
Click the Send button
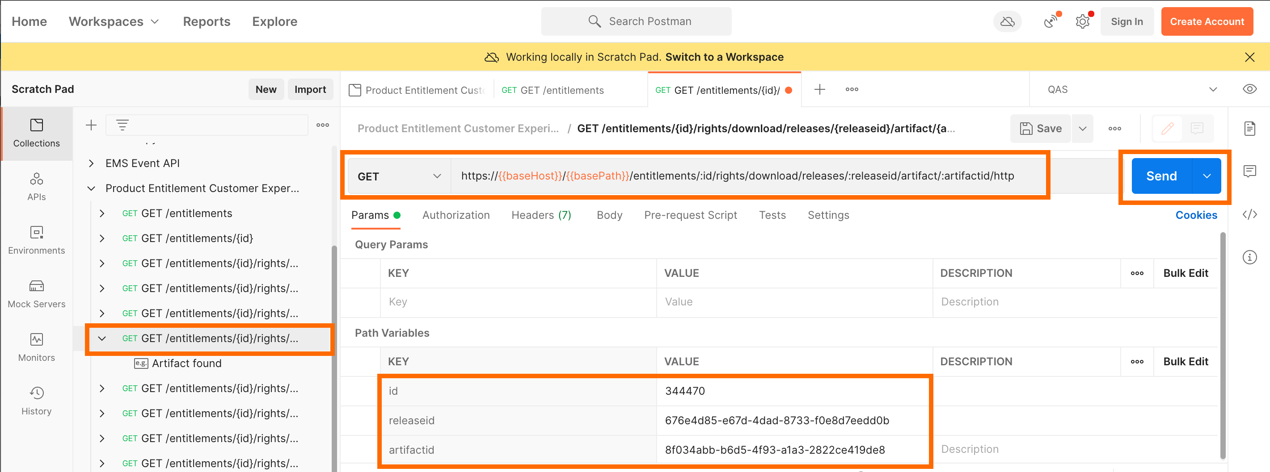pyautogui.click(x=1161, y=176)
